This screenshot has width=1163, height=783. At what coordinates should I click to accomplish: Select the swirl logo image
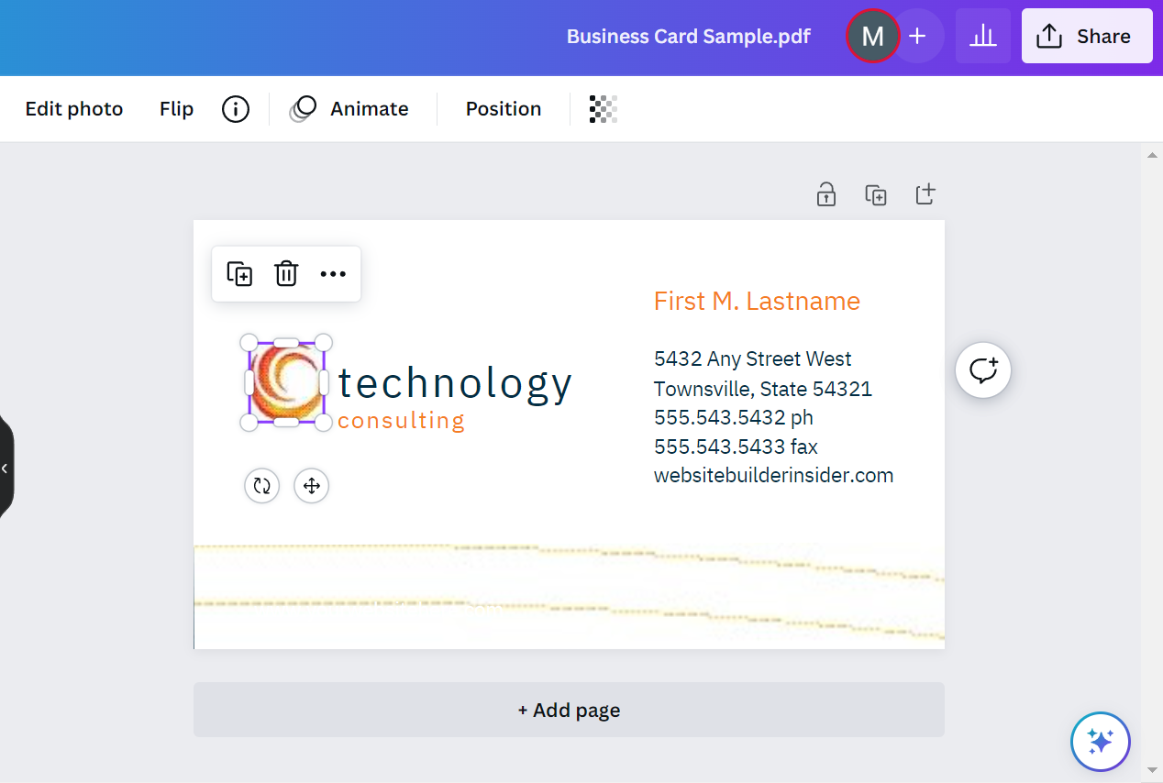tap(286, 382)
